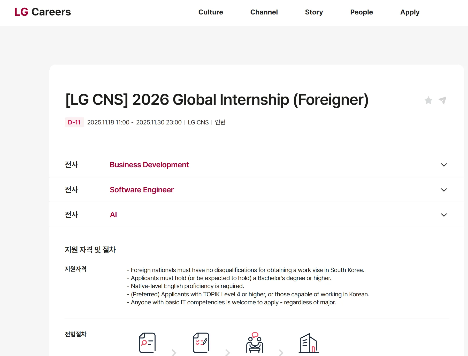Viewport: 468px width, 356px height.
Task: Click the Native-level English proficiency requirement line
Action: point(186,286)
